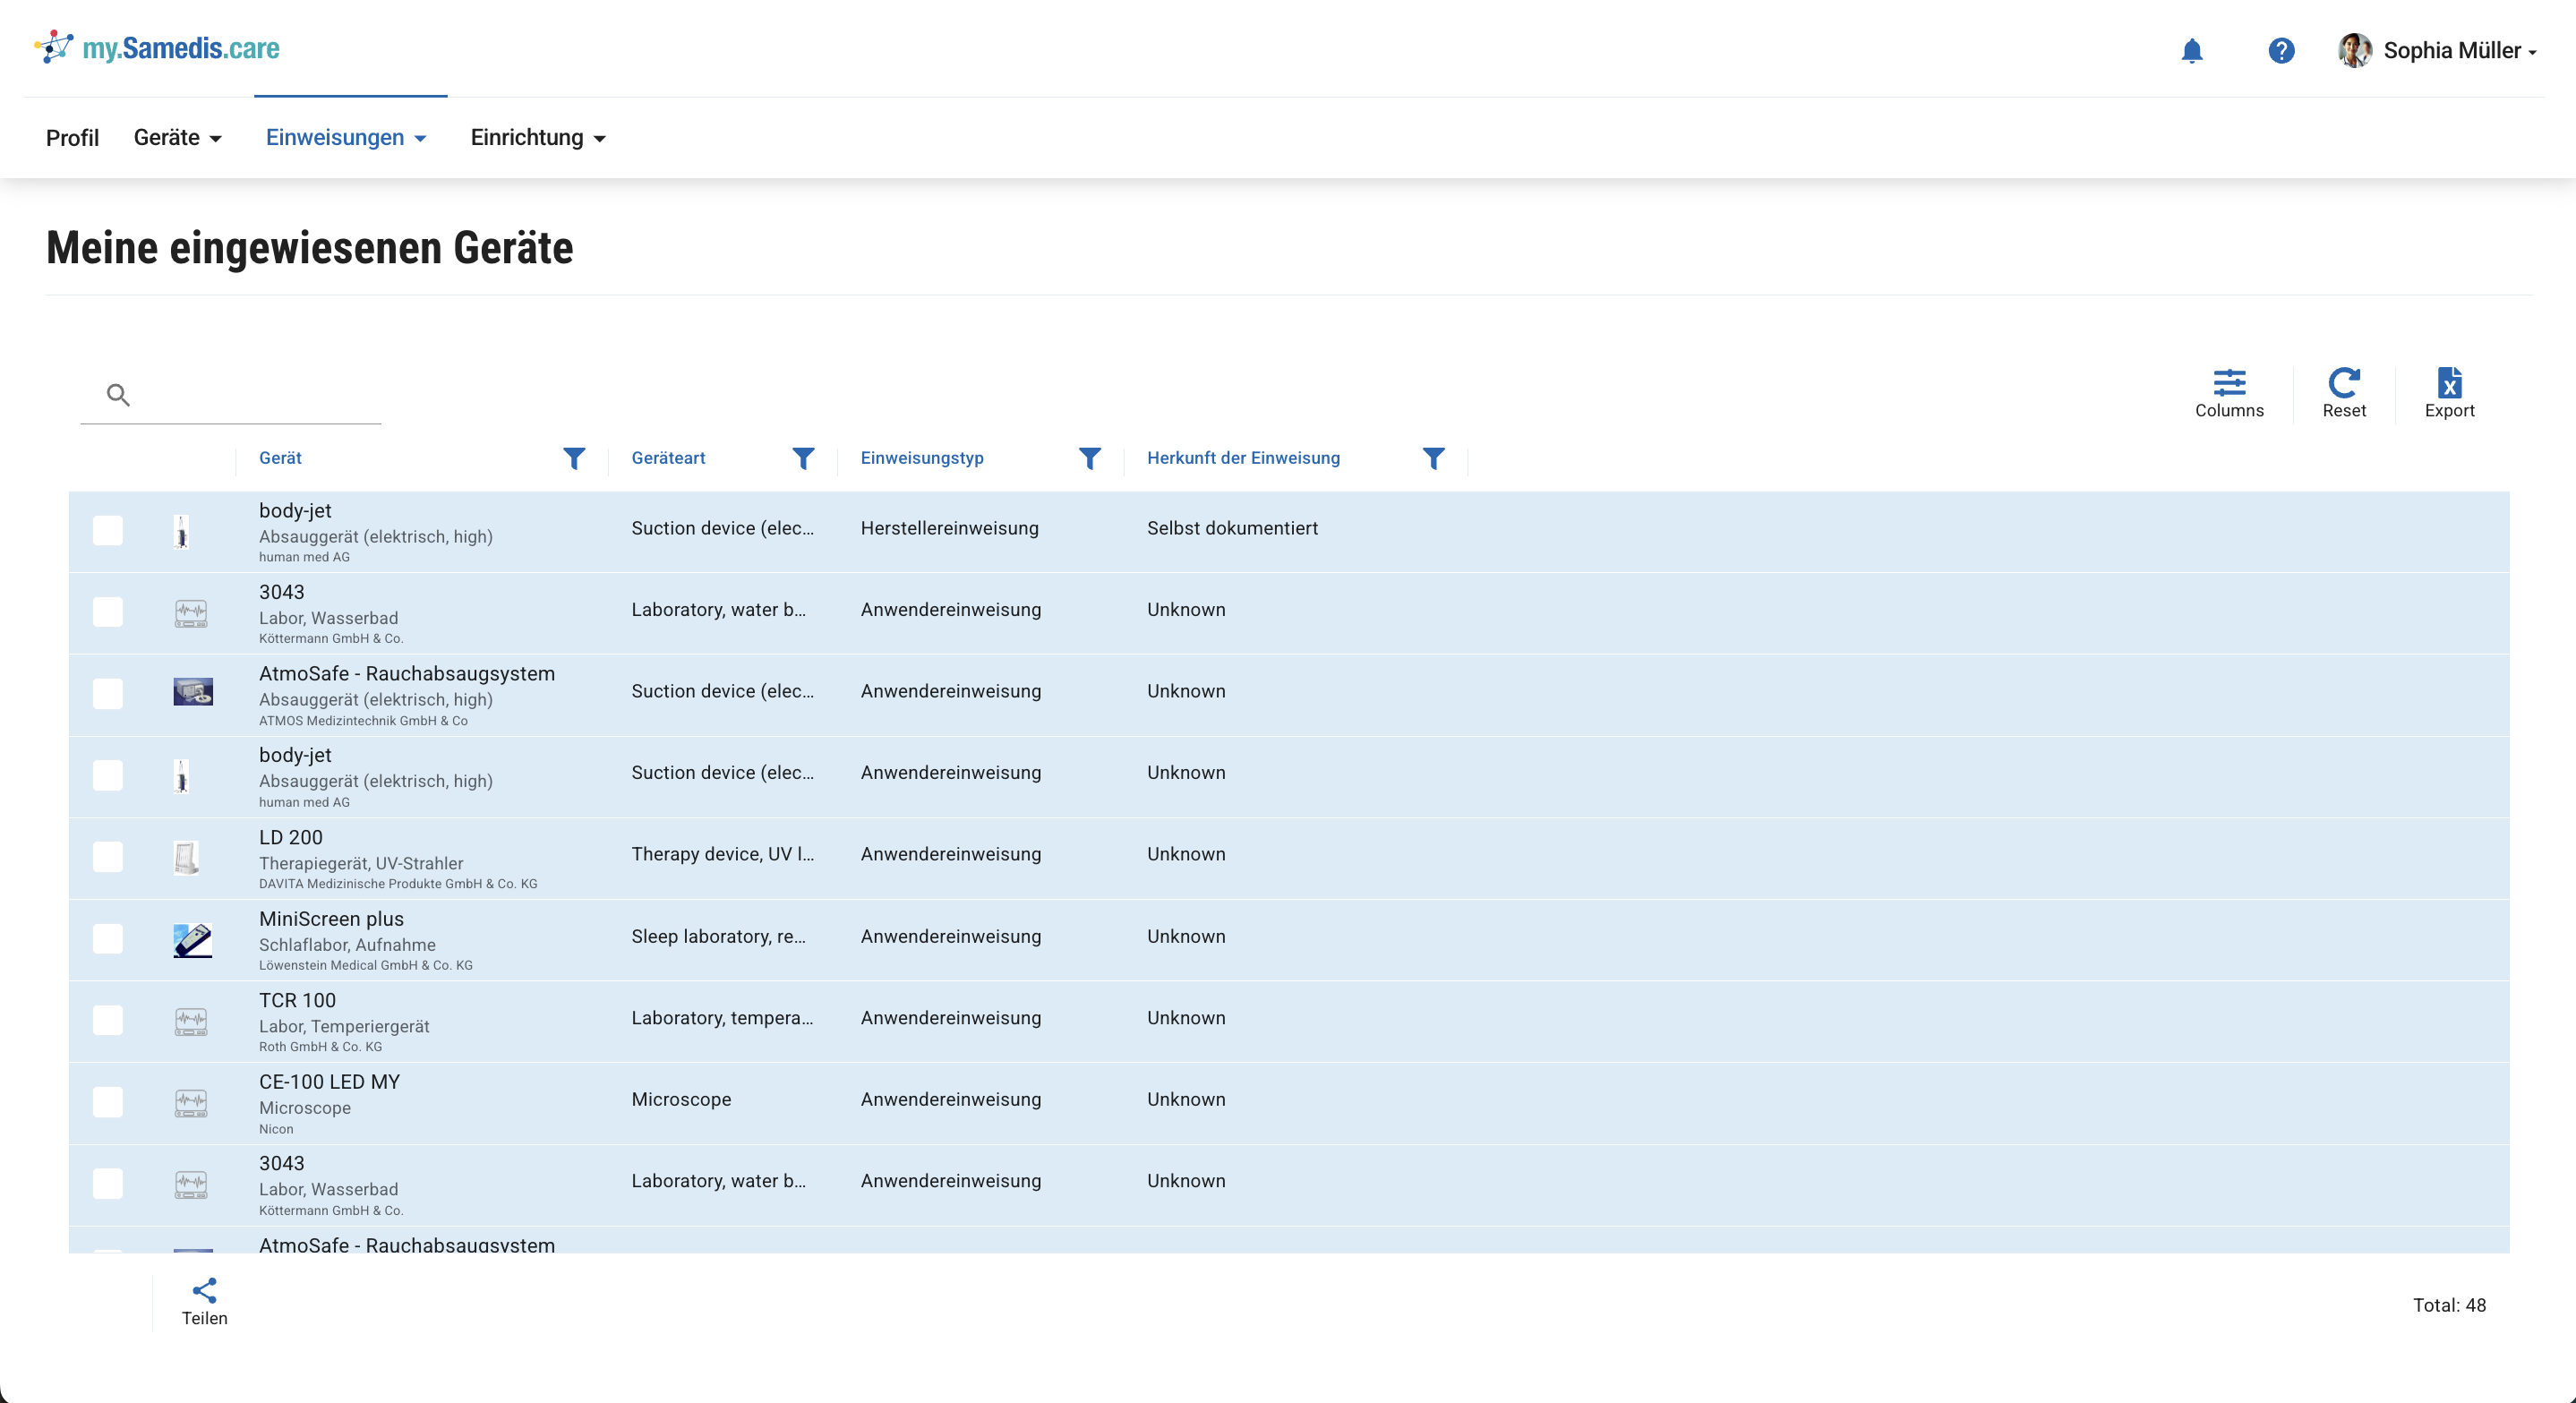Reset the table filters
The image size is (2576, 1403).
pos(2343,392)
